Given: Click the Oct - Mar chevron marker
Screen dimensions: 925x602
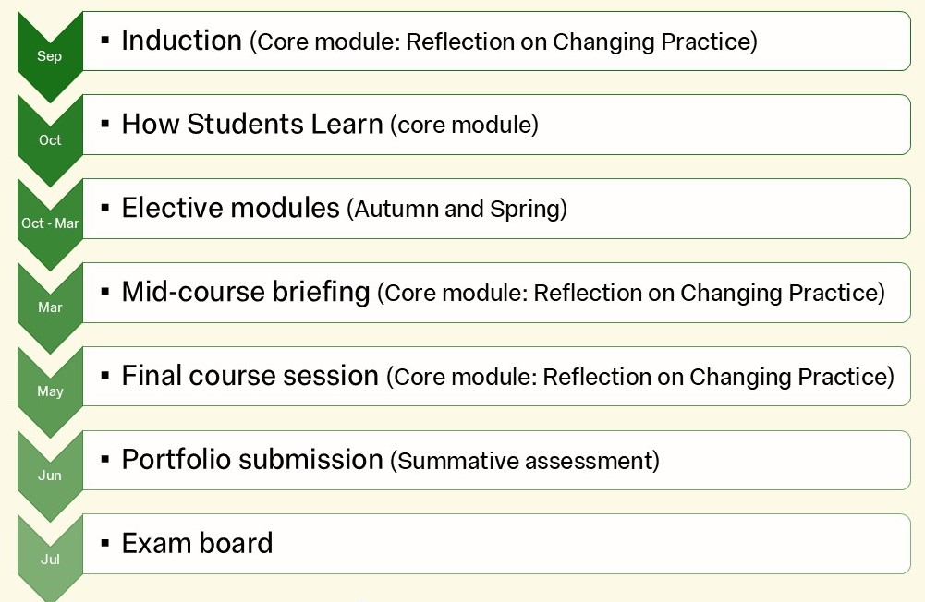Looking at the screenshot, I should (50, 223).
